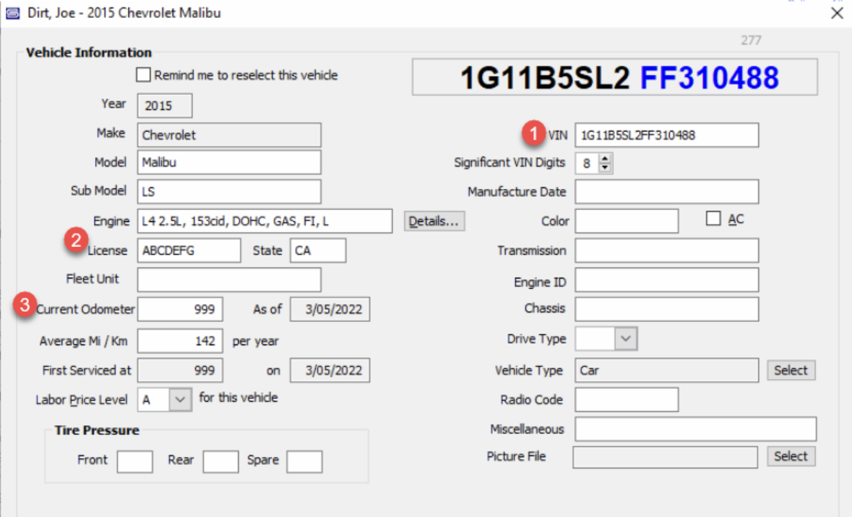
Task: Click the VIN input field
Action: pyautogui.click(x=667, y=135)
